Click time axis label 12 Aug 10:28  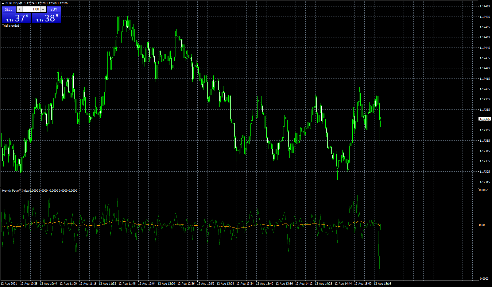(x=29, y=284)
